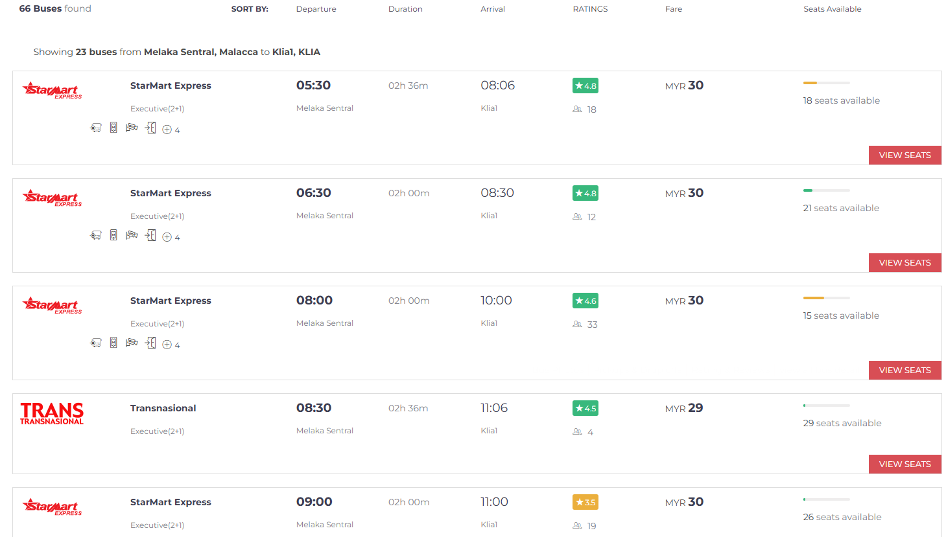Screen dimensions: 946x537
Task: Click door entry icon on 05:30 bus
Action: [x=150, y=128]
